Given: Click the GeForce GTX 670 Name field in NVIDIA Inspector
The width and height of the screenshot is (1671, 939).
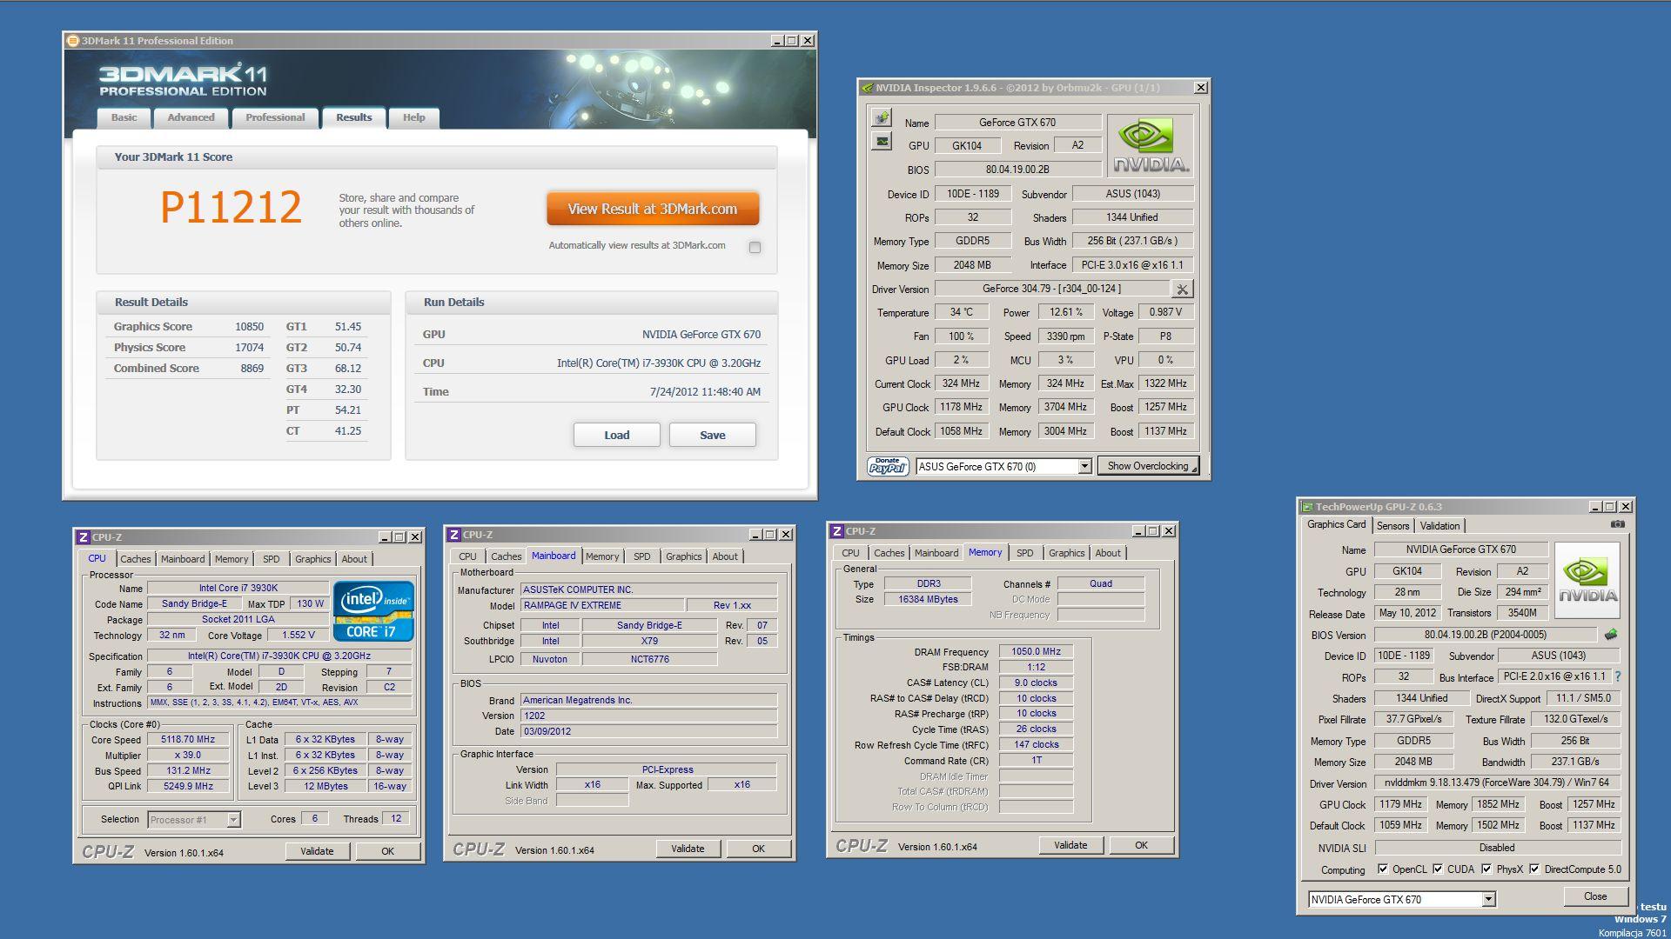Looking at the screenshot, I should coord(1017,123).
